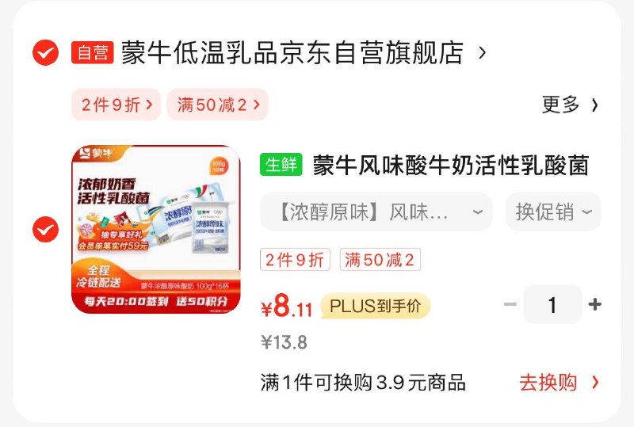
Task: Open the 换促销 promotion dropdown
Action: pyautogui.click(x=553, y=212)
